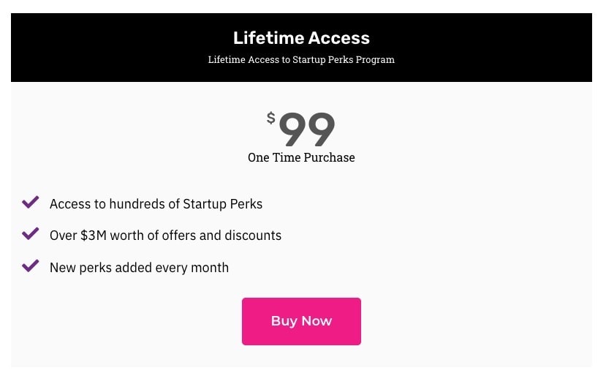Click the large 99 price number
Image resolution: width=606 pixels, height=376 pixels.
[307, 129]
